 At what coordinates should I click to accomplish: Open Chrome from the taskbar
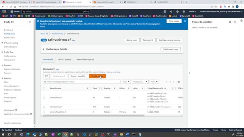65,134
